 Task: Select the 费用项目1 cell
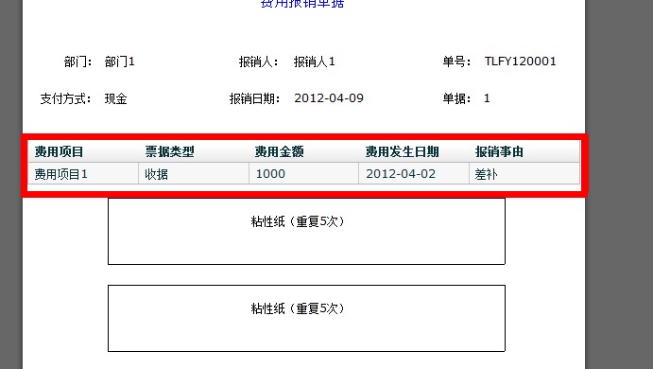(x=83, y=173)
